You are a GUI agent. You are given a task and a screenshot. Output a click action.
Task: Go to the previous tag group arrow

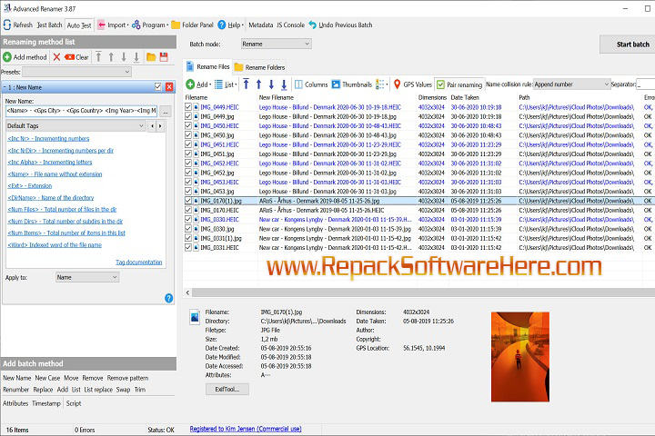(x=153, y=125)
